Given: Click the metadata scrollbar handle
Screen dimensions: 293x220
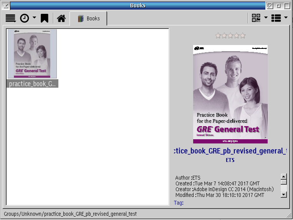Looking at the screenshot, I should point(284,182).
